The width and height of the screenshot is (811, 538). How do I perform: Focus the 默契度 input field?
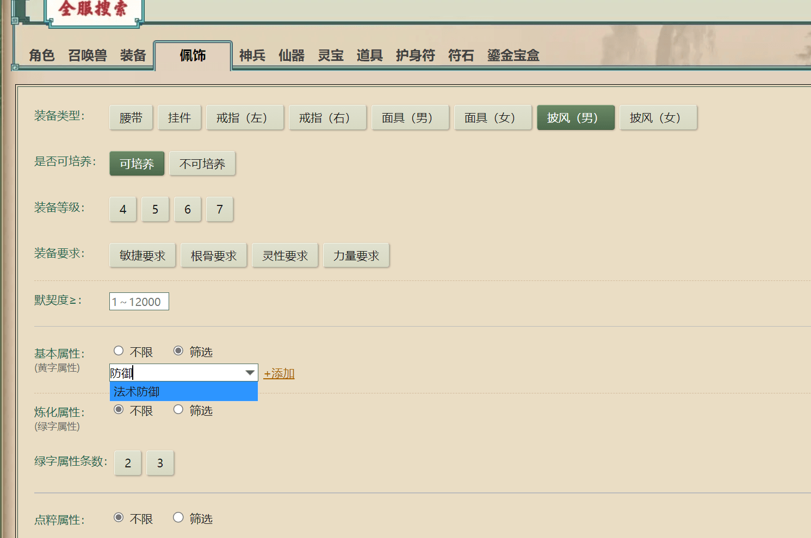pyautogui.click(x=139, y=302)
